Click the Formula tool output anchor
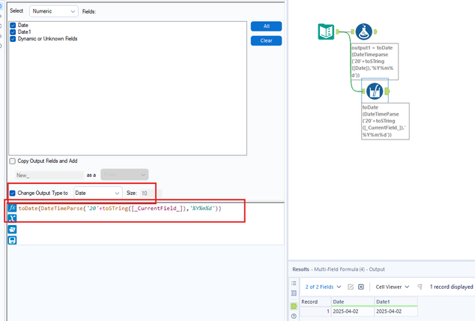The height and width of the screenshot is (321, 475). (x=375, y=31)
